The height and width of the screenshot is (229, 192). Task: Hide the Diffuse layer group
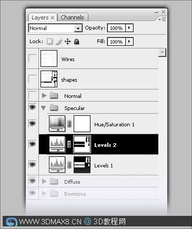[x=33, y=181]
